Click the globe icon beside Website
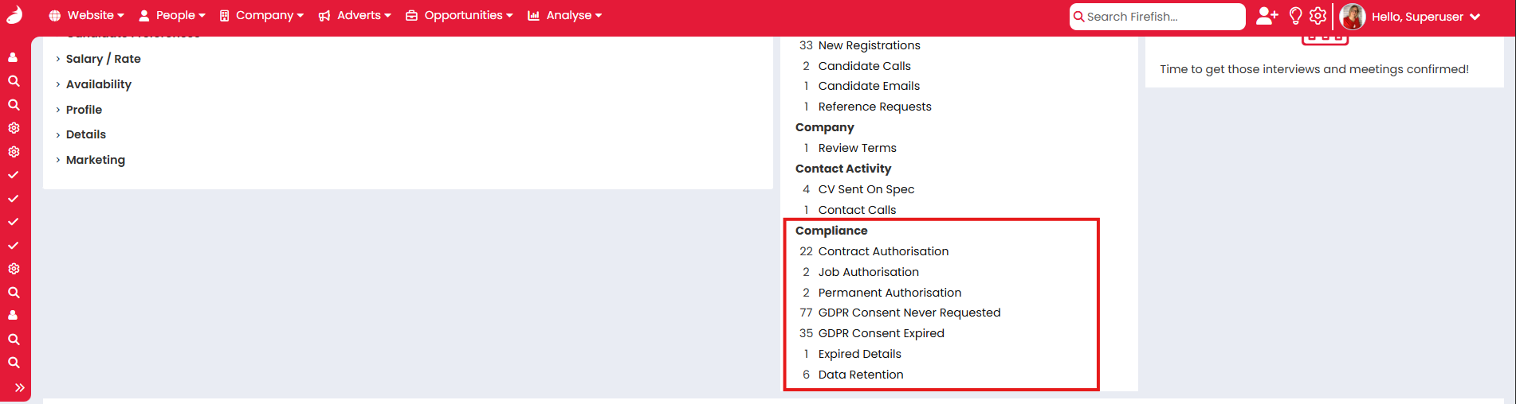This screenshot has width=1516, height=404. pyautogui.click(x=54, y=15)
